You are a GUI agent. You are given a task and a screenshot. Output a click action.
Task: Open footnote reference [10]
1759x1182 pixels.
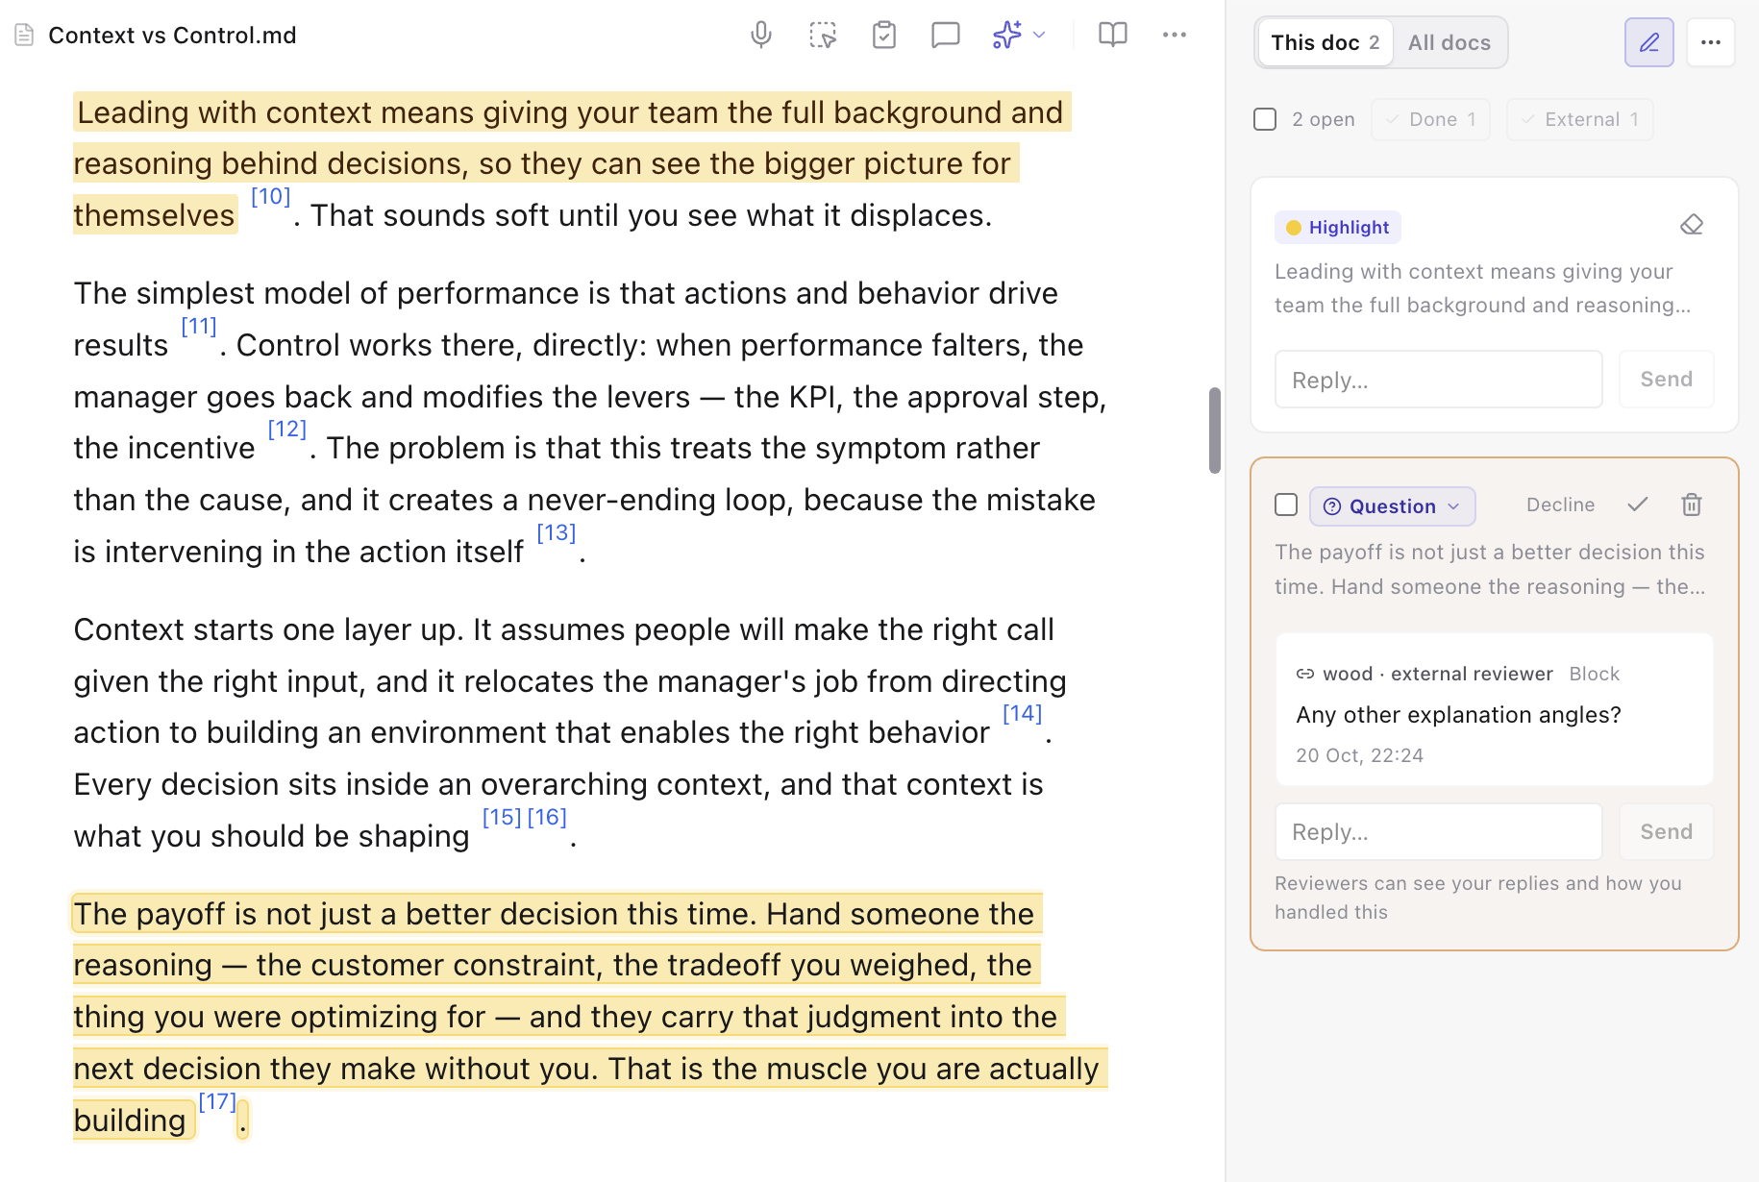[x=270, y=197]
